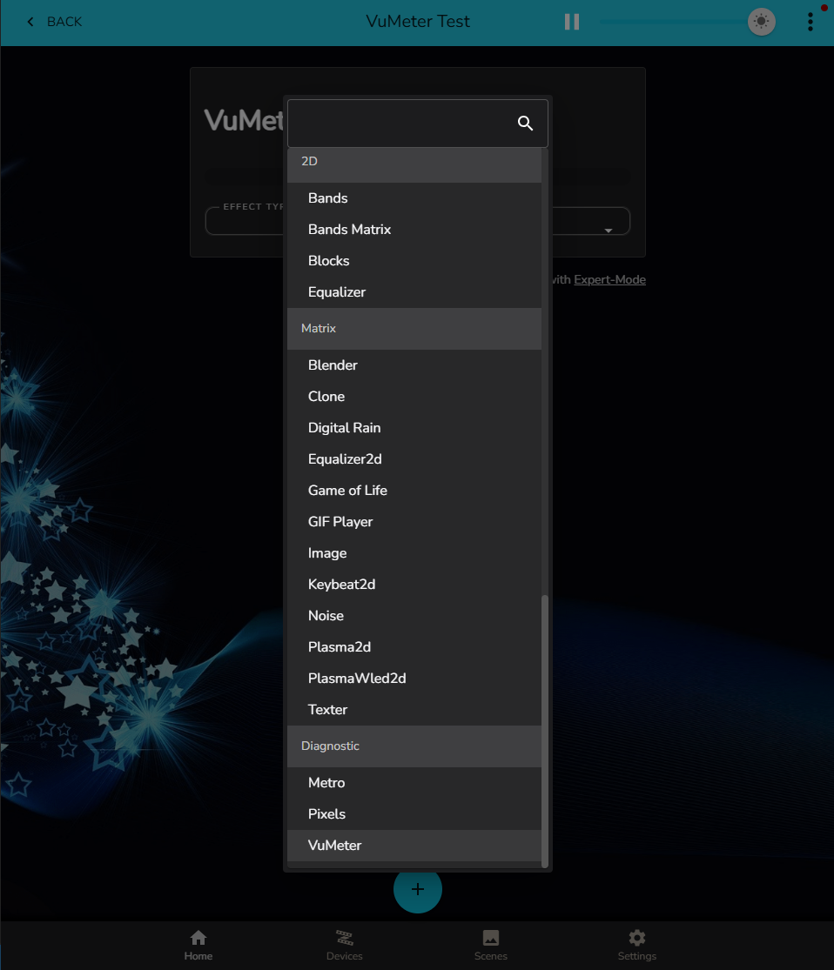Image resolution: width=834 pixels, height=970 pixels.
Task: Click the dropdown list scrollbar
Action: [545, 732]
